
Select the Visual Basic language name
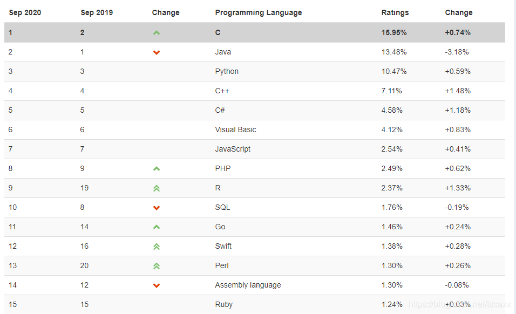(x=235, y=129)
